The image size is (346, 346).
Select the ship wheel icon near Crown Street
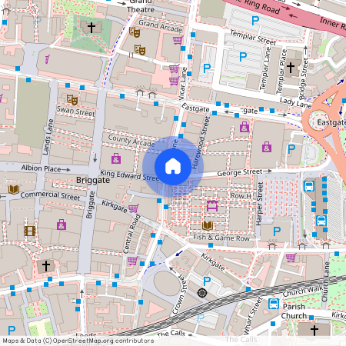coord(202,292)
